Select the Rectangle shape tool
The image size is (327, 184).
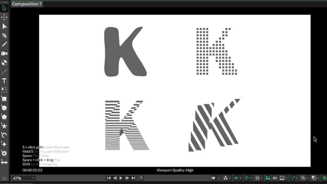click(4, 99)
